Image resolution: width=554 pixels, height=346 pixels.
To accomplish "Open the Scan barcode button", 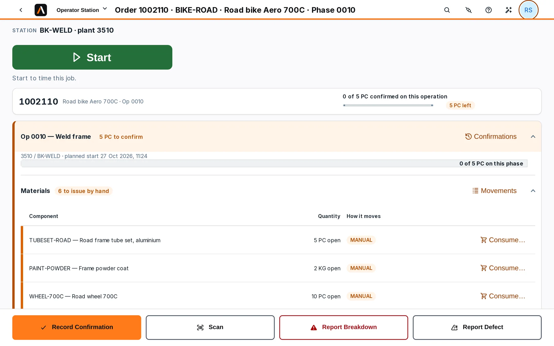I will coord(210,327).
